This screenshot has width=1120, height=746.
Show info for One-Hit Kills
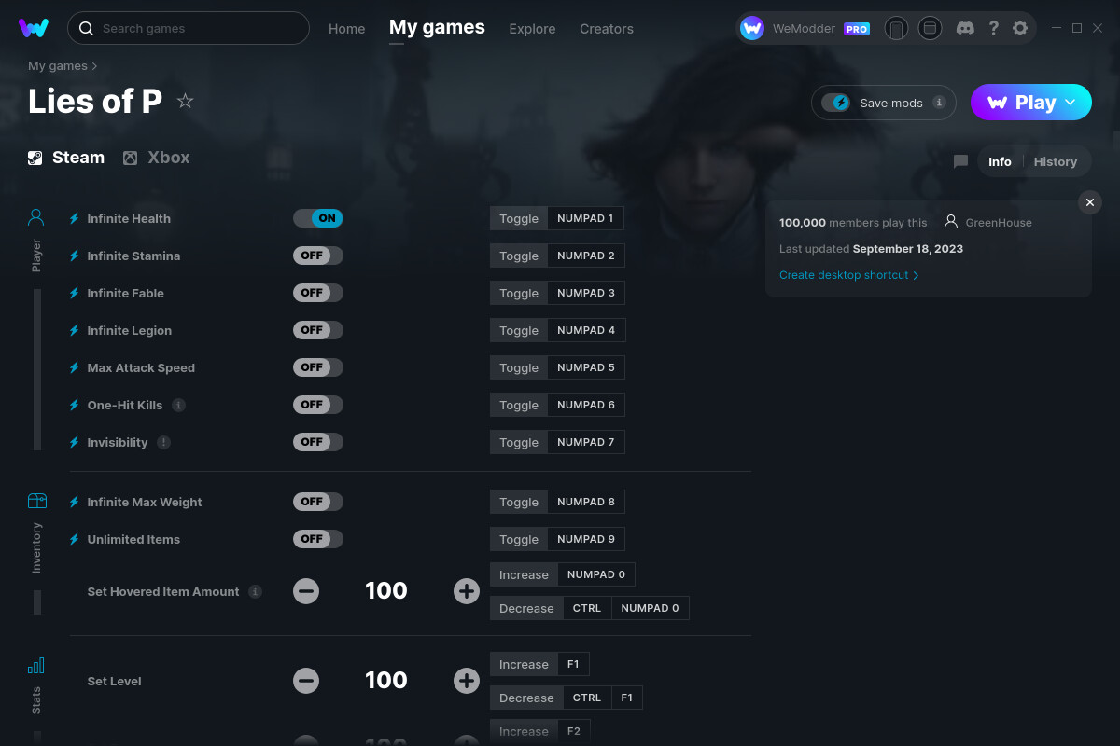click(x=178, y=405)
